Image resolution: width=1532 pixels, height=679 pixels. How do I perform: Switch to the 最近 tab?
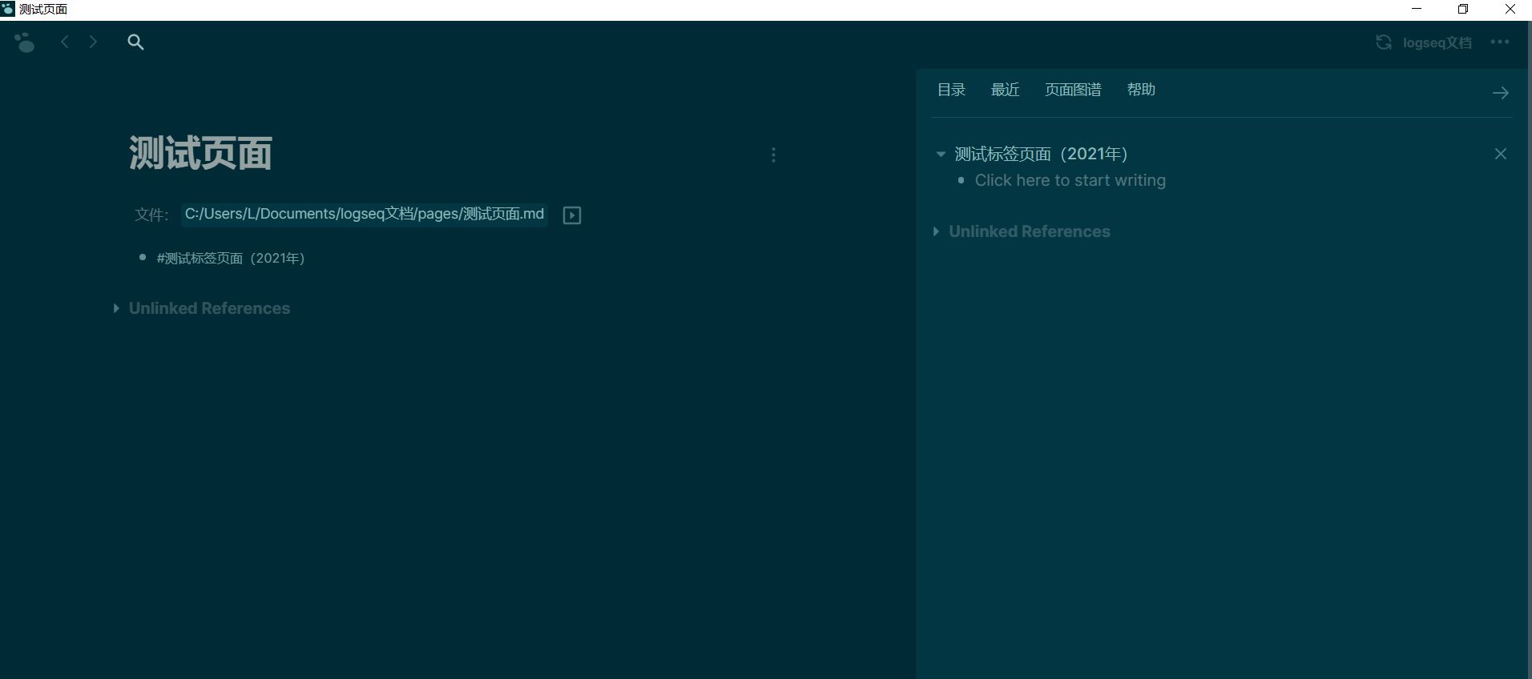coord(1005,90)
